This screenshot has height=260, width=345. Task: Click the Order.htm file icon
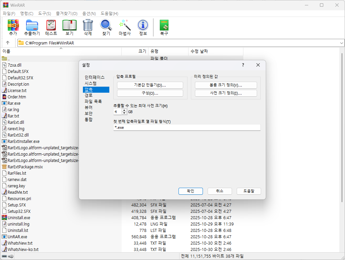(4, 97)
